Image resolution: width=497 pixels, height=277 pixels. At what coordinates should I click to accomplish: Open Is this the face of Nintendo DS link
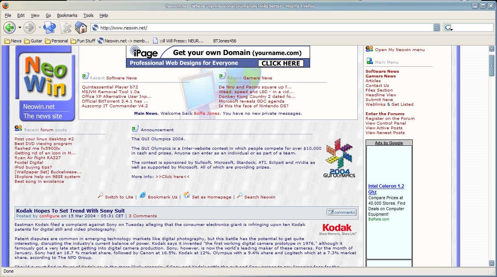253,106
